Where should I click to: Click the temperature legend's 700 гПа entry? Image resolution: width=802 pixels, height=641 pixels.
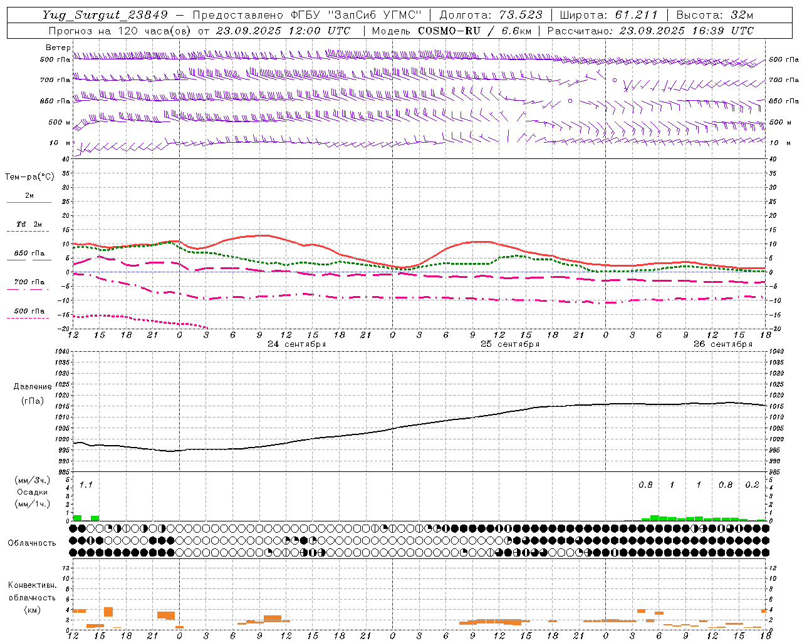point(29,282)
